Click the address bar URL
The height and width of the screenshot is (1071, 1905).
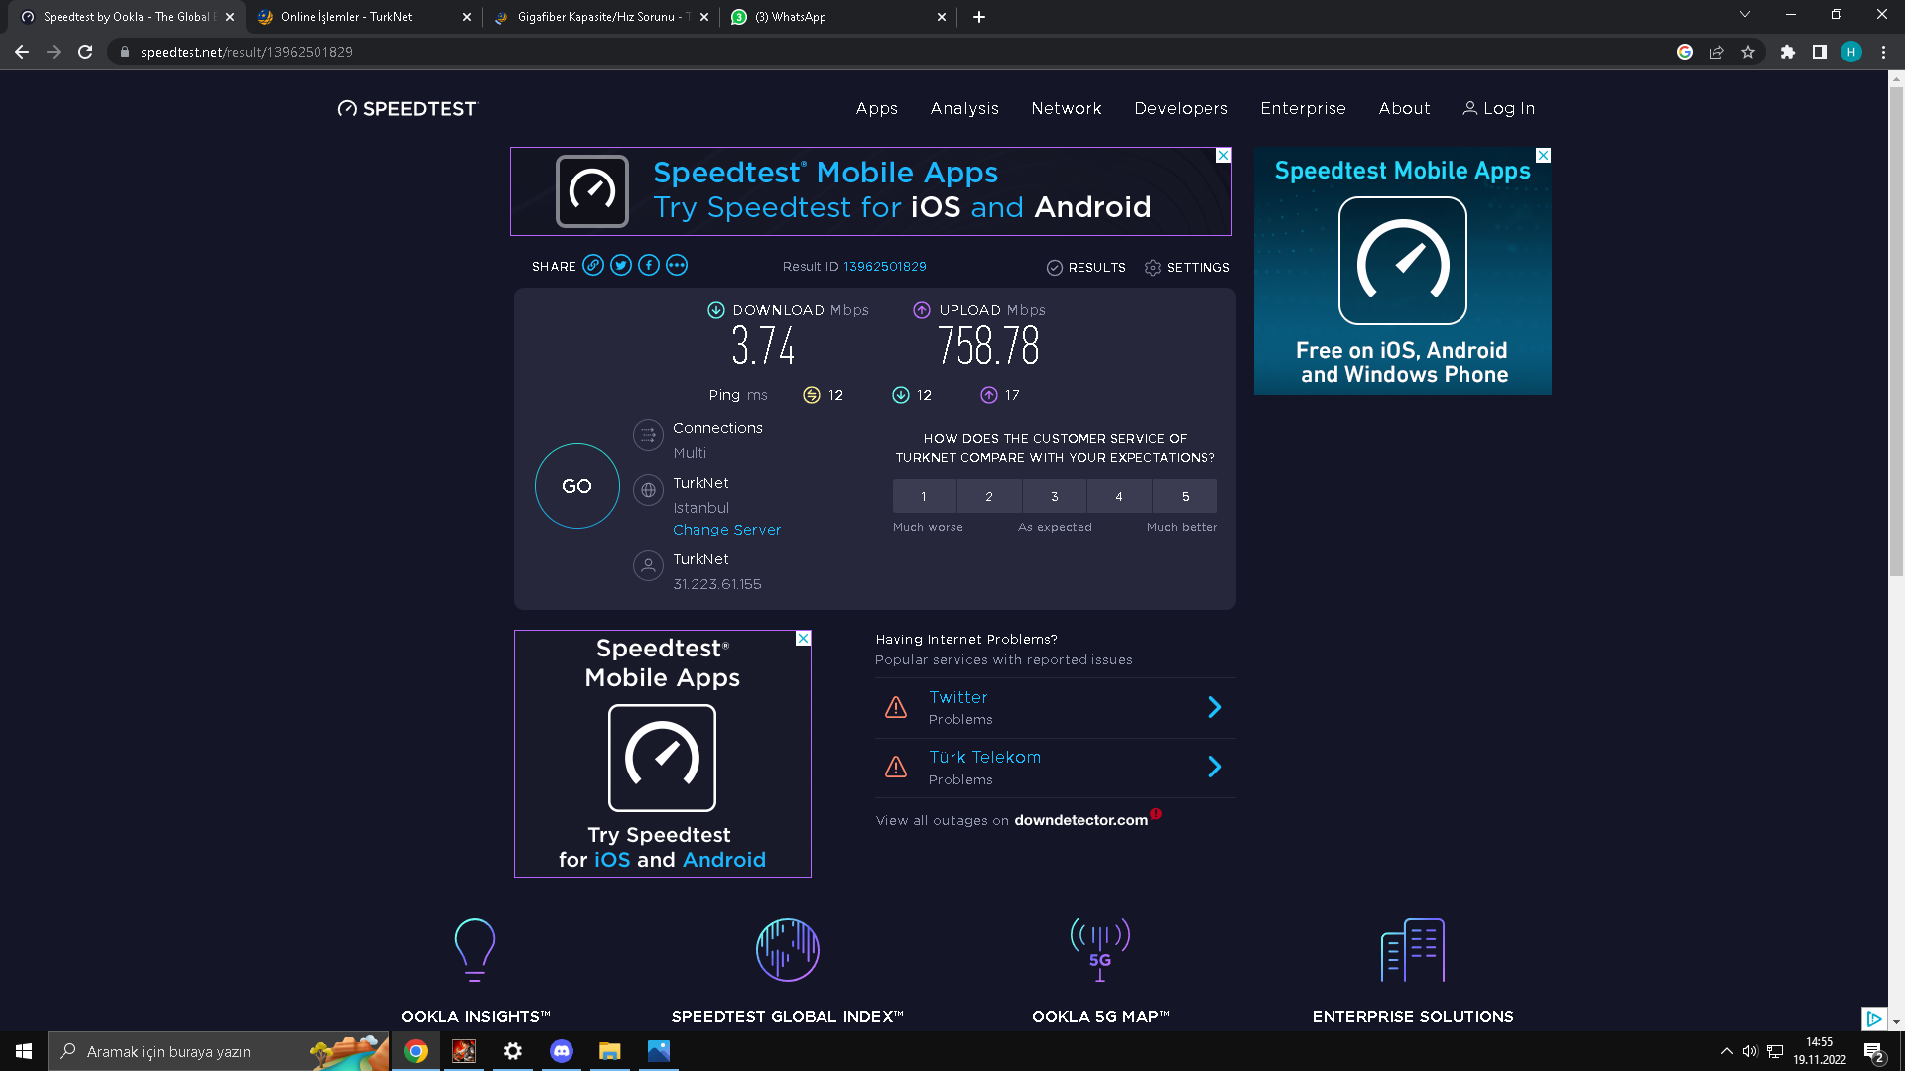[x=247, y=52]
